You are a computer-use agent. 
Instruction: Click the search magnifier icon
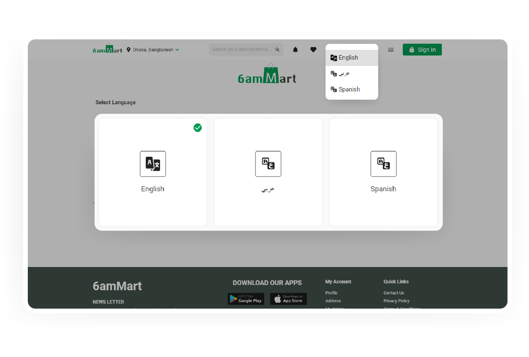coord(277,49)
